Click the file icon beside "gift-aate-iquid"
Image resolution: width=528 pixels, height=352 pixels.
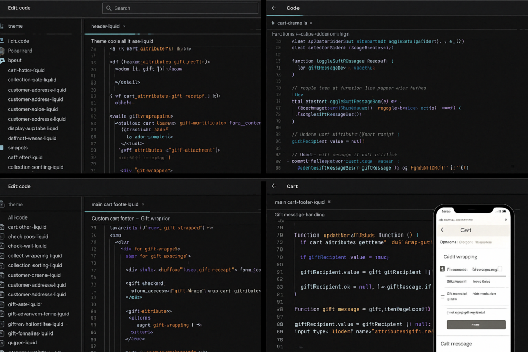pos(2,304)
